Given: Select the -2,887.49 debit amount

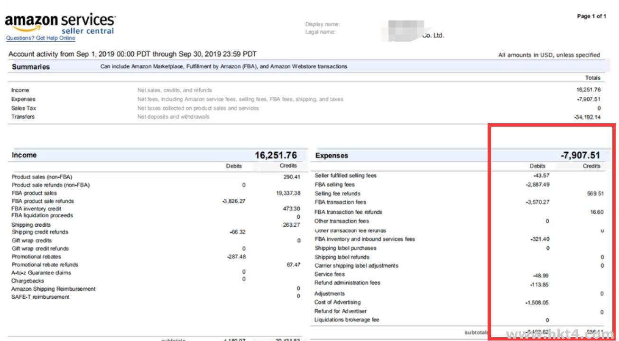Looking at the screenshot, I should click(538, 184).
